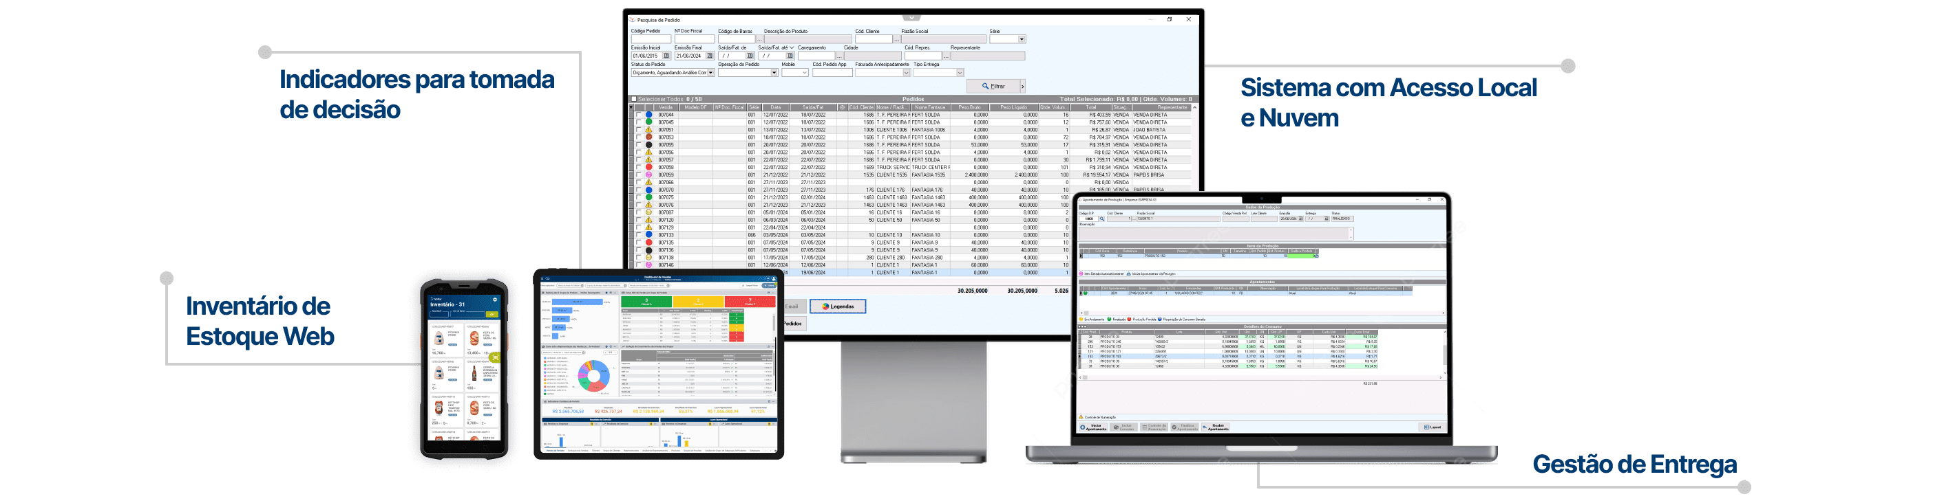Click the Legendas button
This screenshot has width=1933, height=503.
(838, 306)
